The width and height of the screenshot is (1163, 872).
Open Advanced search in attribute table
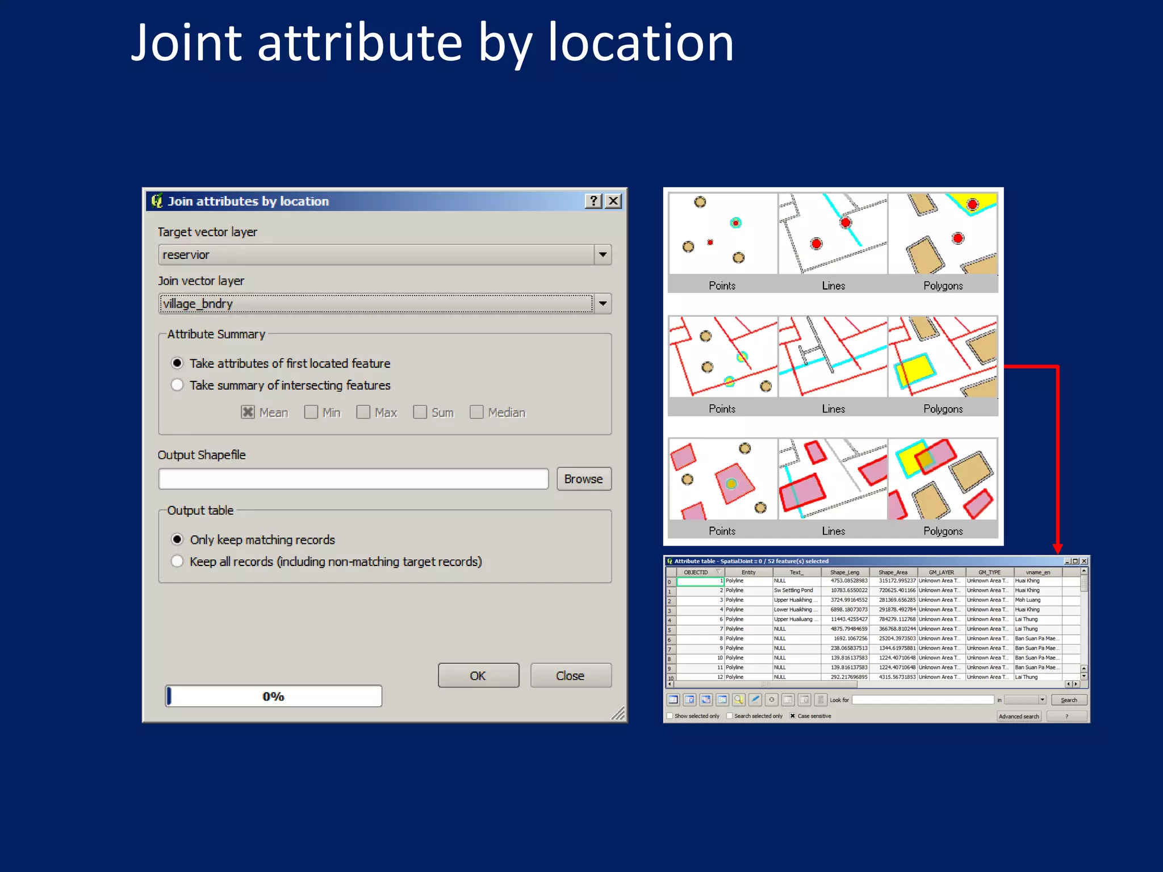(1019, 716)
